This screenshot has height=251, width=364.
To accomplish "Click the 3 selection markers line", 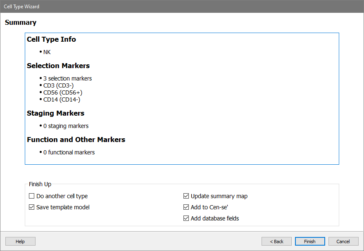I will 67,78.
